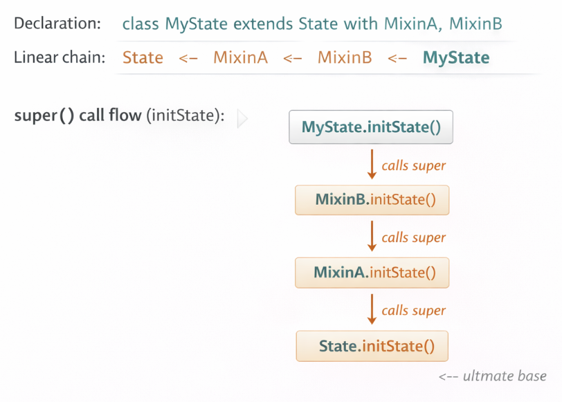Image resolution: width=562 pixels, height=402 pixels.
Task: Click the arrow between MixinB and MyState
Action: 397,58
